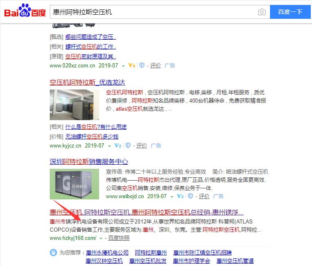Click the guarantee shield icon next to www.kyjcz.cn
The width and height of the screenshot is (312, 266).
coord(128,145)
